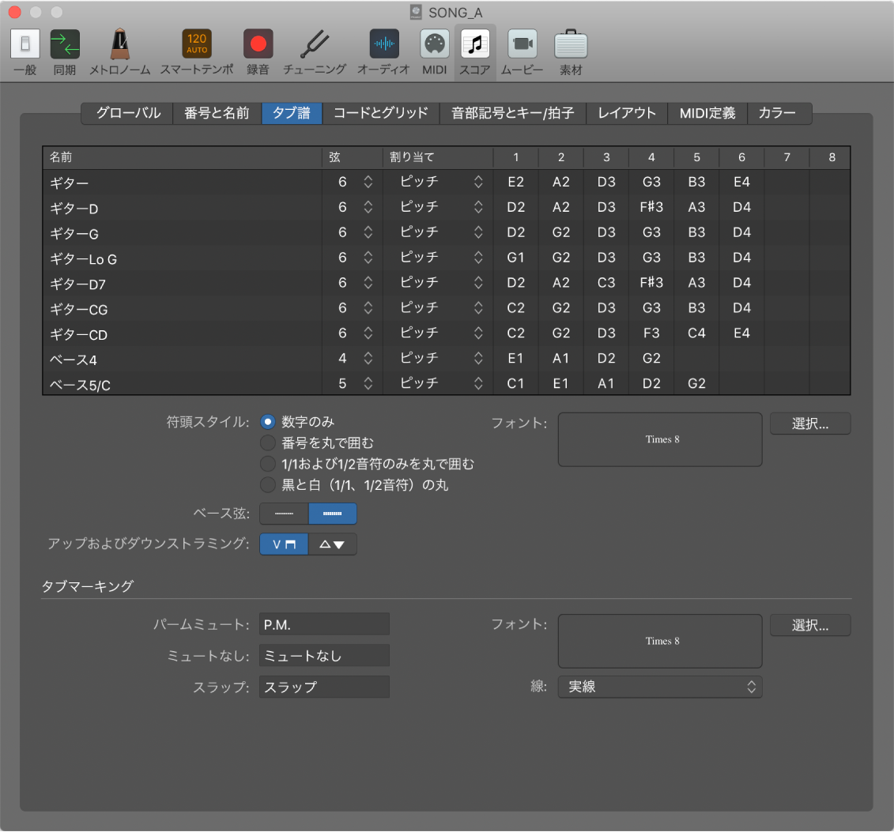Image resolution: width=894 pixels, height=832 pixels.
Task: Select triangle-style strumming symbols option
Action: click(332, 544)
